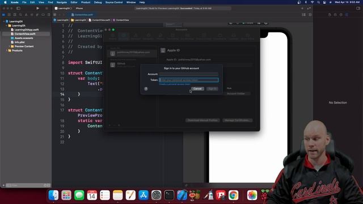Choose iPhone run destination in toolbar
Screen dimensions: 363x204
pos(79,8)
